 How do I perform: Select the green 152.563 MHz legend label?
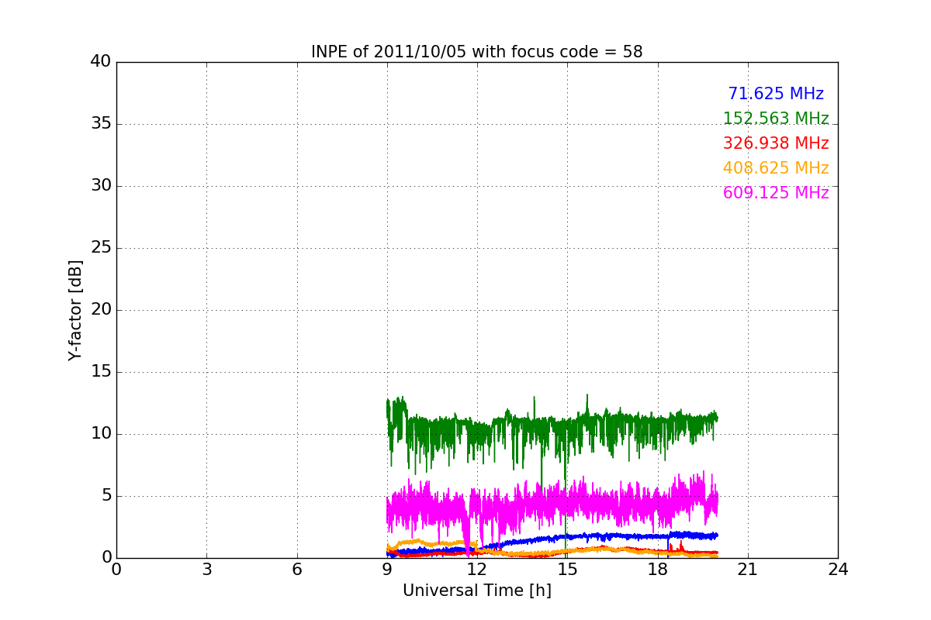776,119
